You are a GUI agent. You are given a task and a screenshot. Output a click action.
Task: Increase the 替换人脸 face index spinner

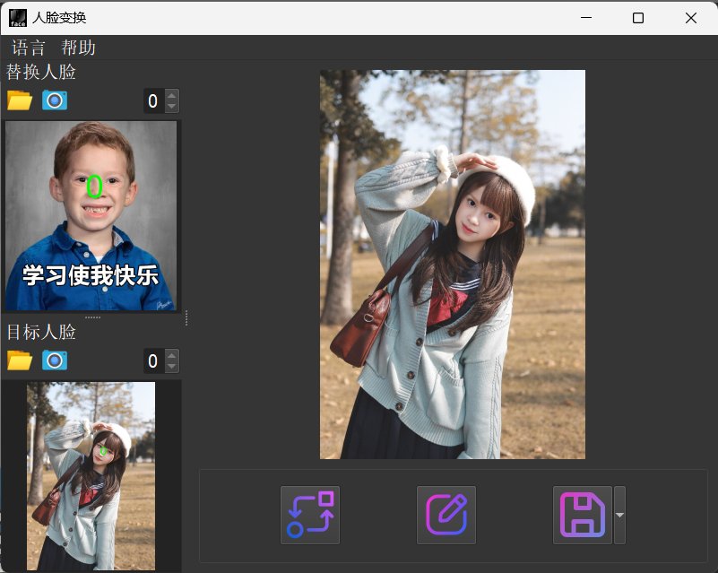(172, 96)
